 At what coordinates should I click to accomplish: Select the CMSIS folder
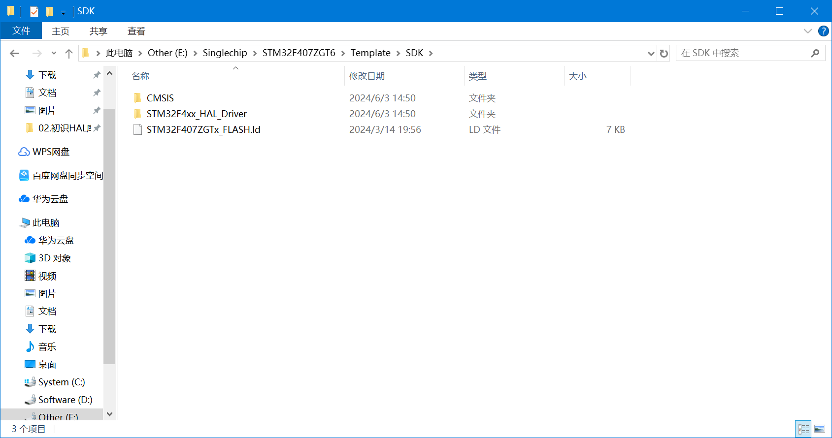pyautogui.click(x=160, y=98)
